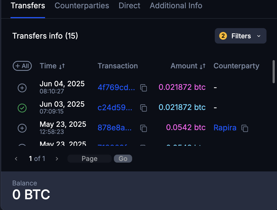
Task: Copy the 4f769cd transaction hash
Action: pos(143,88)
